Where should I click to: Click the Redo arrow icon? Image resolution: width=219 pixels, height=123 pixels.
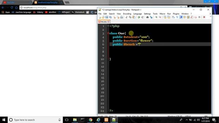(x=142, y=17)
